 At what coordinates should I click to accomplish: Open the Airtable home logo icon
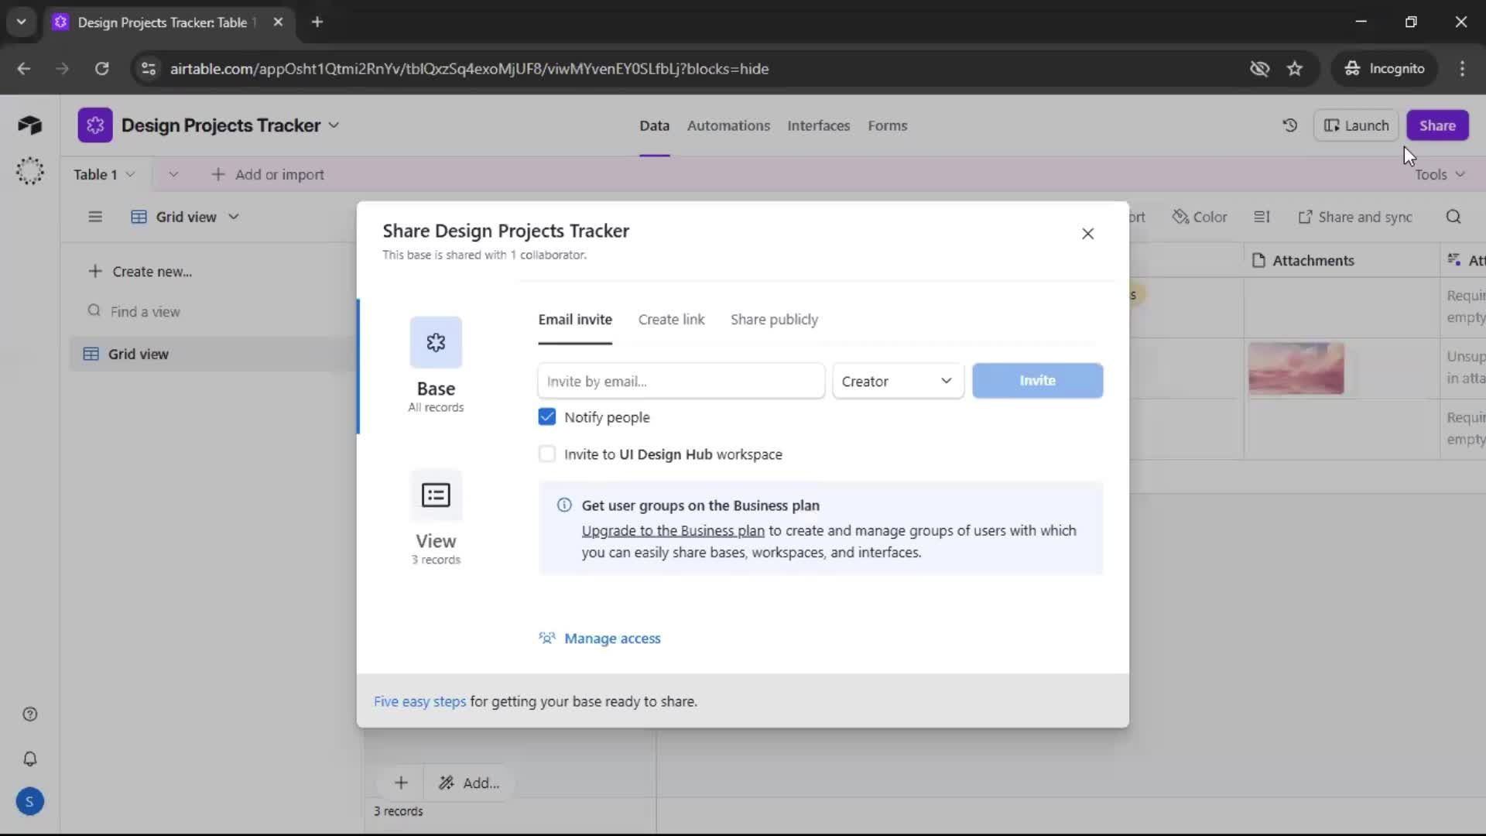click(29, 125)
